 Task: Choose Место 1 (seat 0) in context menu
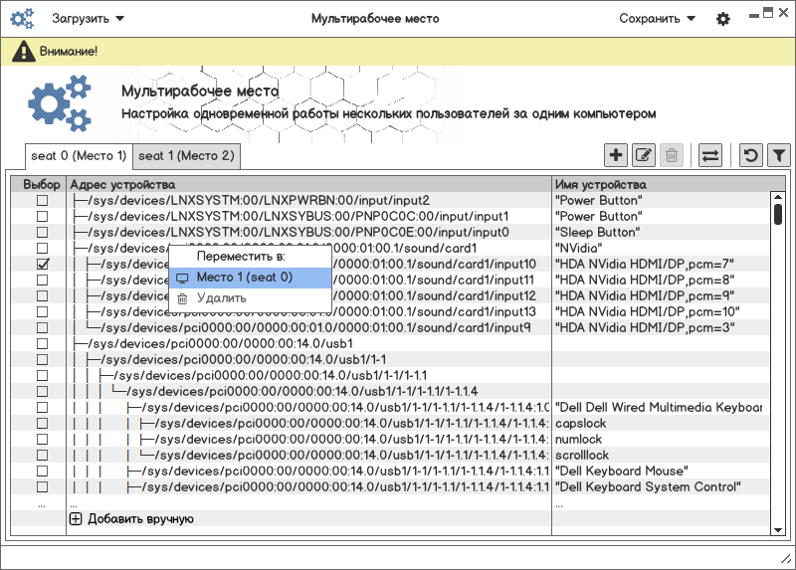(244, 277)
